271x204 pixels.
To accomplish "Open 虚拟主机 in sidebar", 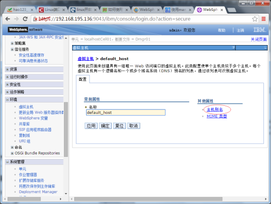I will 26,107.
